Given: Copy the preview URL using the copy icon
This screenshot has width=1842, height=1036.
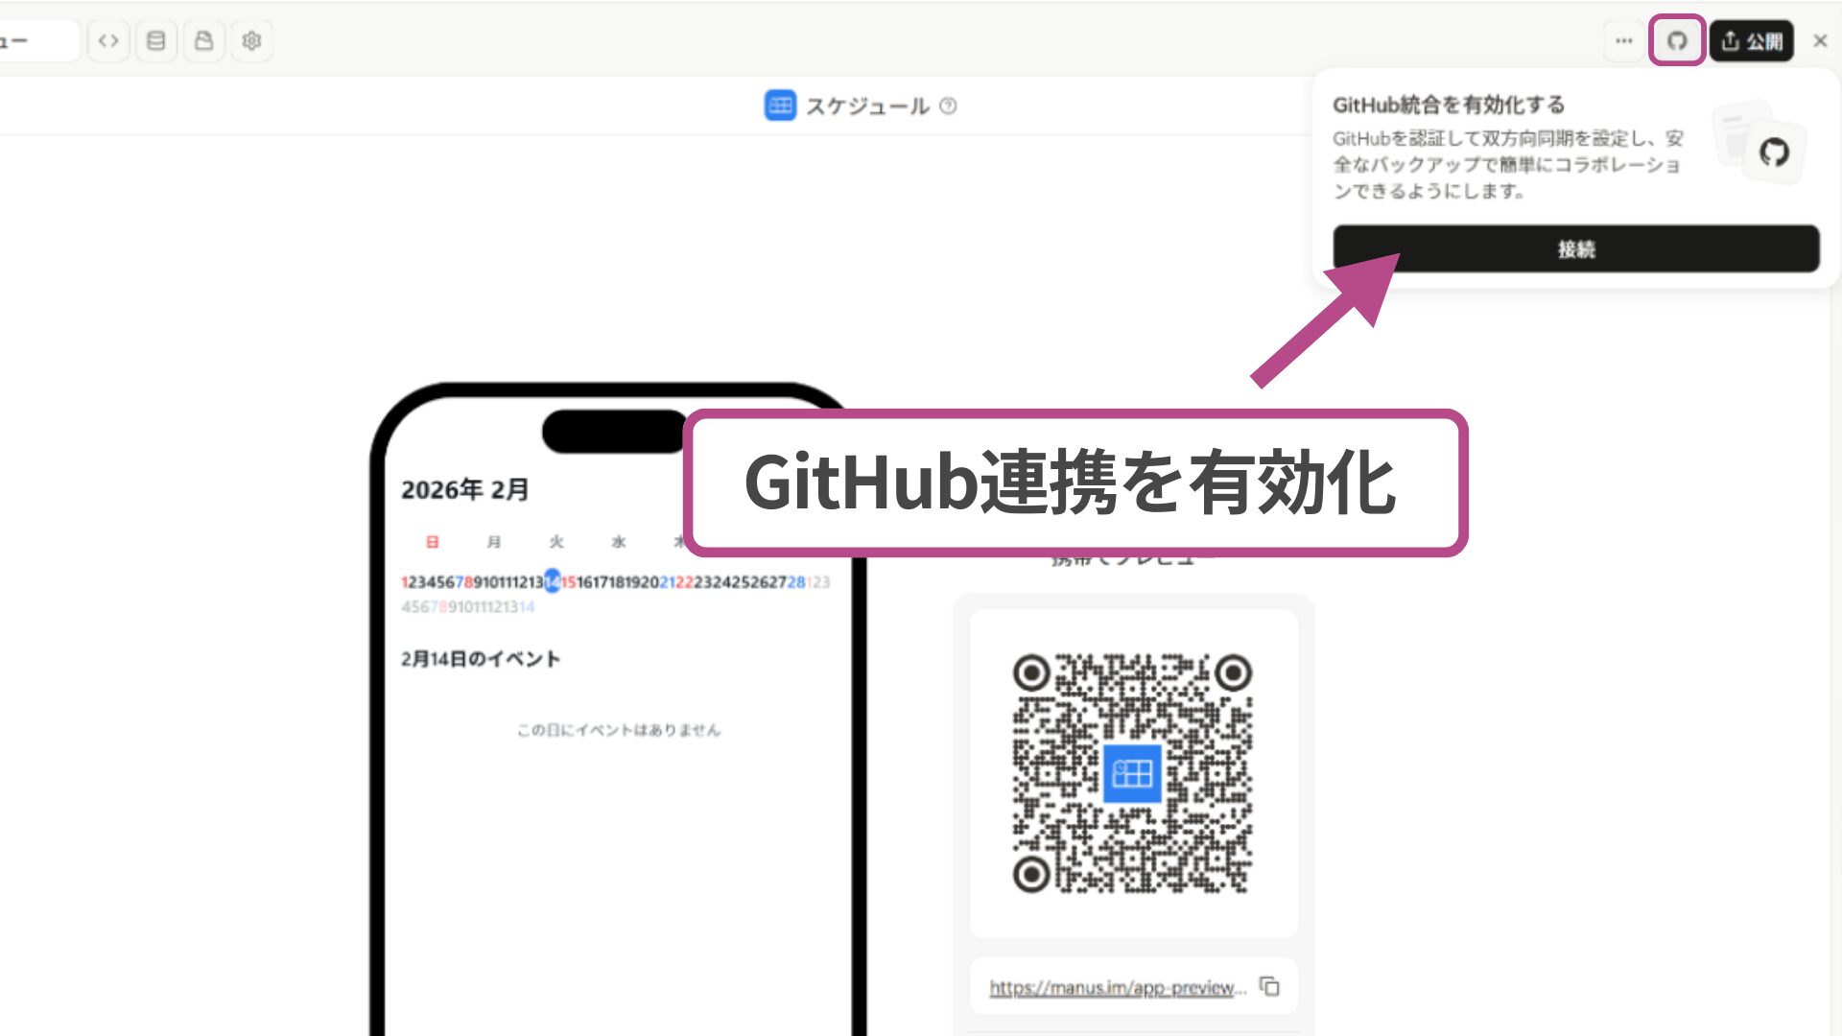Looking at the screenshot, I should (1269, 986).
